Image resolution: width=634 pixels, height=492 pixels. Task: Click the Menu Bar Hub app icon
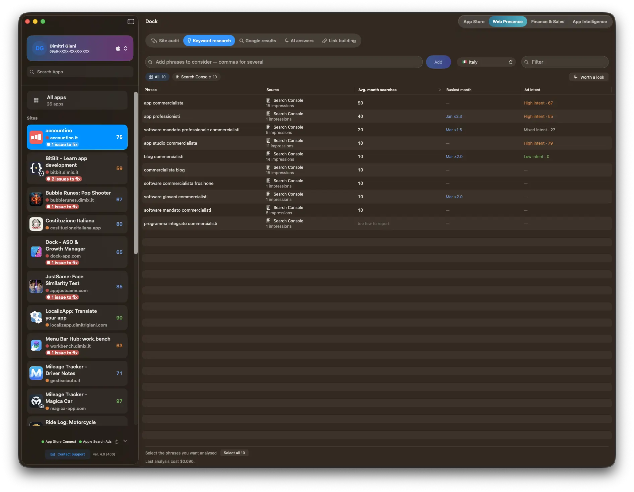pyautogui.click(x=36, y=346)
